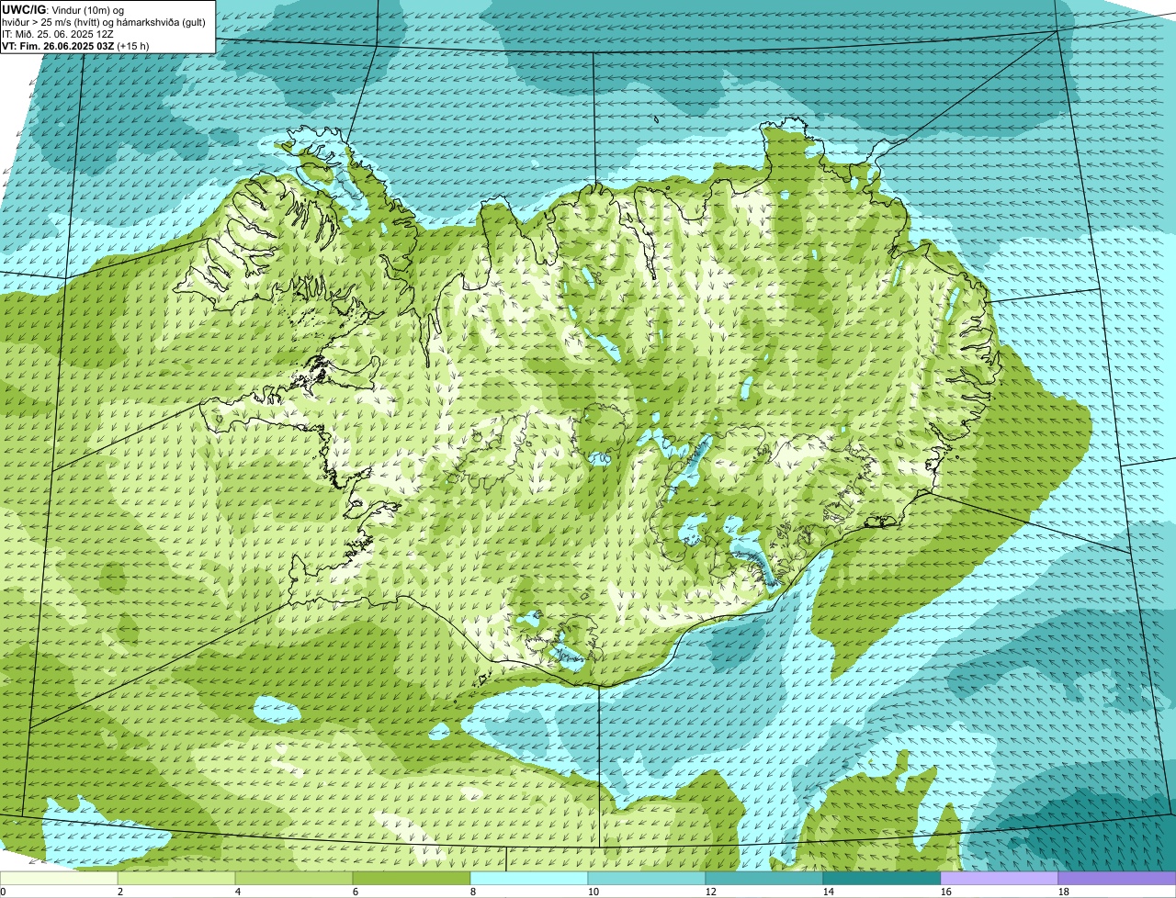This screenshot has height=898, width=1176.
Task: Click the light green 2–4 m/s legend swatch
Action: (x=176, y=879)
